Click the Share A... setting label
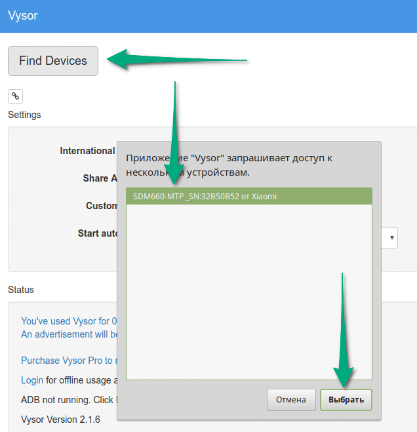Image resolution: width=417 pixels, height=432 pixels. [x=100, y=178]
